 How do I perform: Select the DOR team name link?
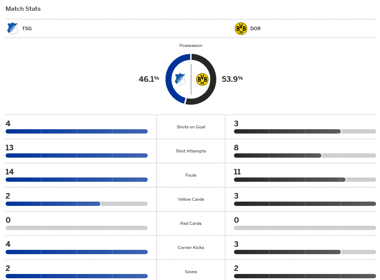click(255, 29)
